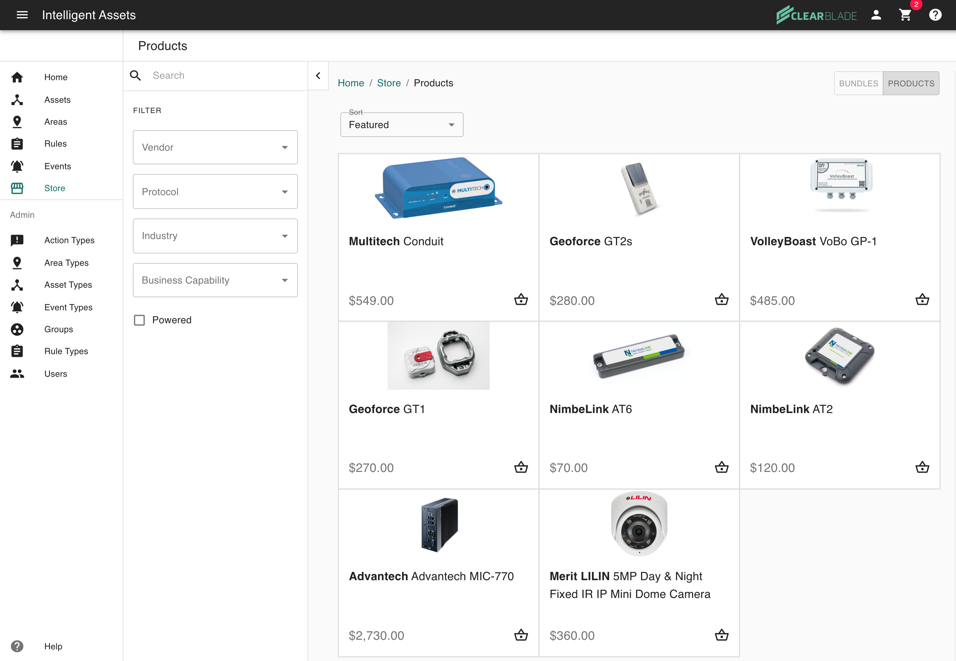
Task: Open the Business Capability dropdown
Action: tap(215, 280)
